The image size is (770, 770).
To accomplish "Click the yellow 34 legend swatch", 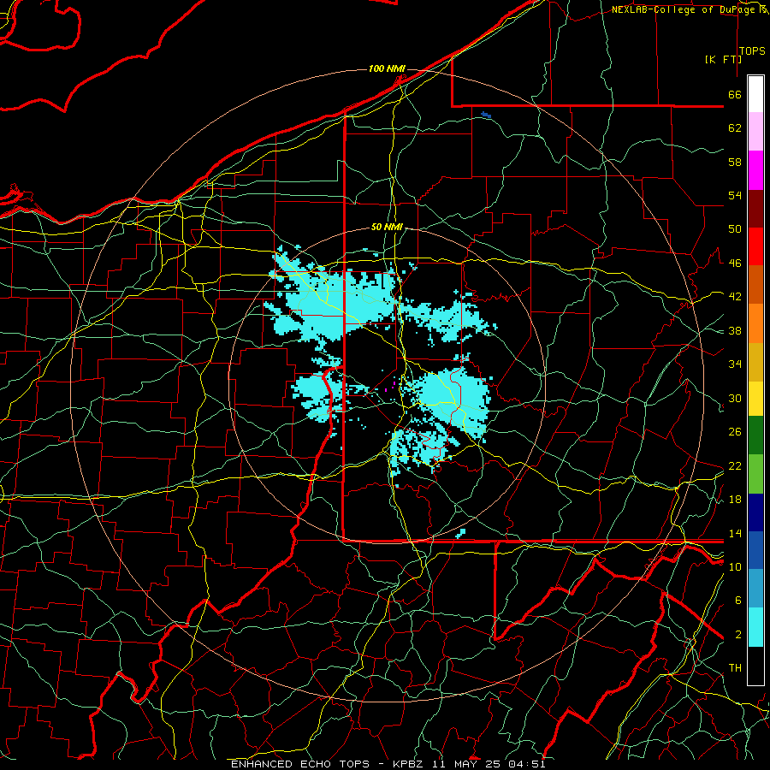I will tap(755, 398).
